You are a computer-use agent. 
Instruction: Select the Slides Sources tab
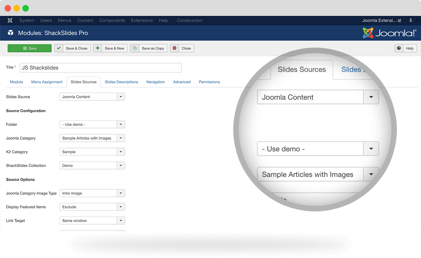pos(84,82)
